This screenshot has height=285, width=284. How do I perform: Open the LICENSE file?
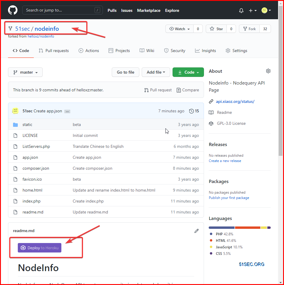point(30,135)
